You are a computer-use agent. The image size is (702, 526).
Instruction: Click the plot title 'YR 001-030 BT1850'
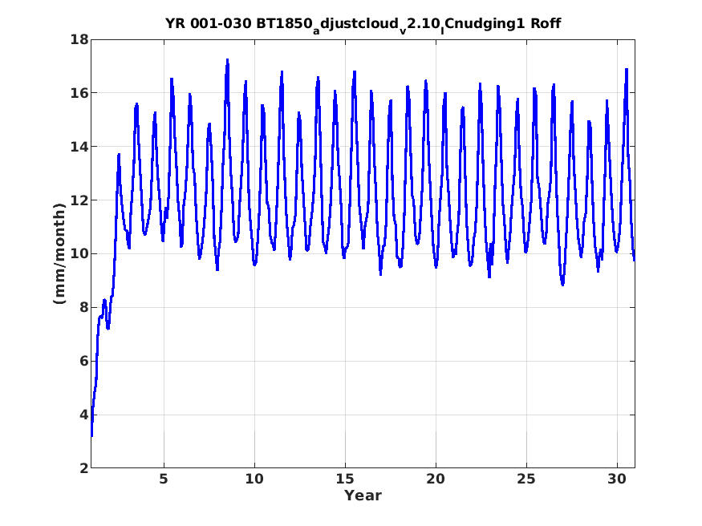[x=363, y=25]
